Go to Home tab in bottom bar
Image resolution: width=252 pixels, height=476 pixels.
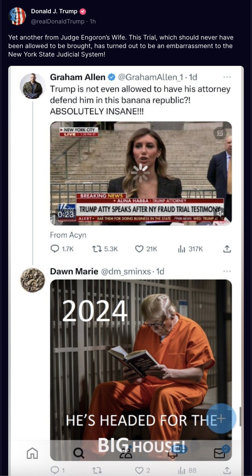(x=32, y=453)
